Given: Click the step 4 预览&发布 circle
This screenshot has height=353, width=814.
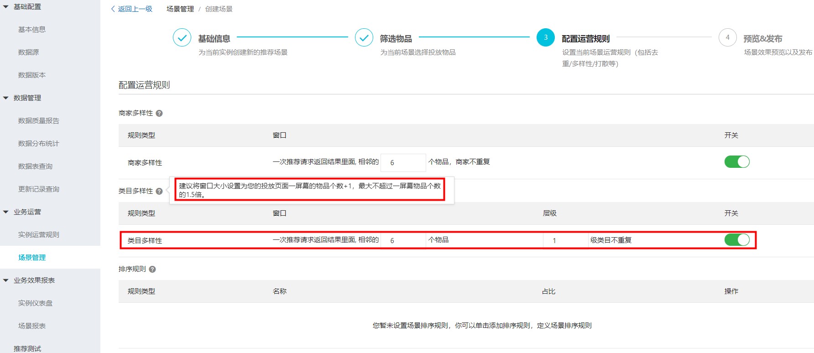Looking at the screenshot, I should tap(728, 37).
